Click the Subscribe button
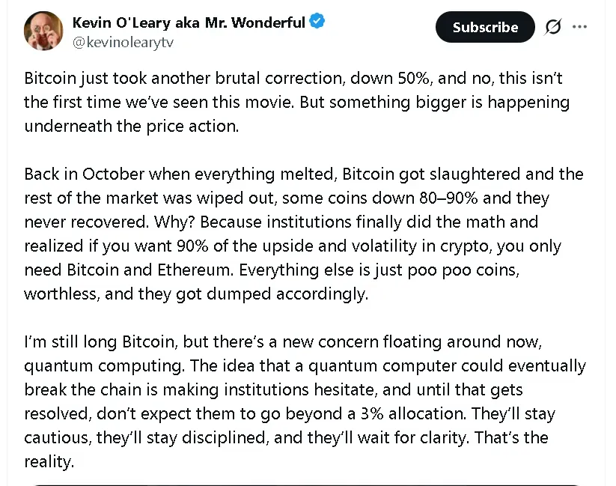This screenshot has width=616, height=486. click(x=485, y=27)
